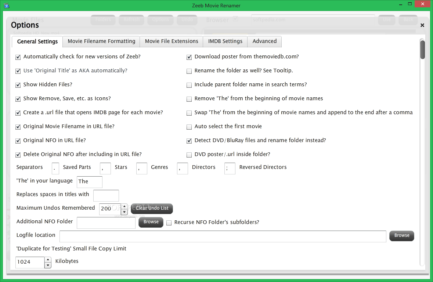Enable Remove 'The' from beginning of names
Image resolution: width=433 pixels, height=282 pixels.
coord(189,99)
